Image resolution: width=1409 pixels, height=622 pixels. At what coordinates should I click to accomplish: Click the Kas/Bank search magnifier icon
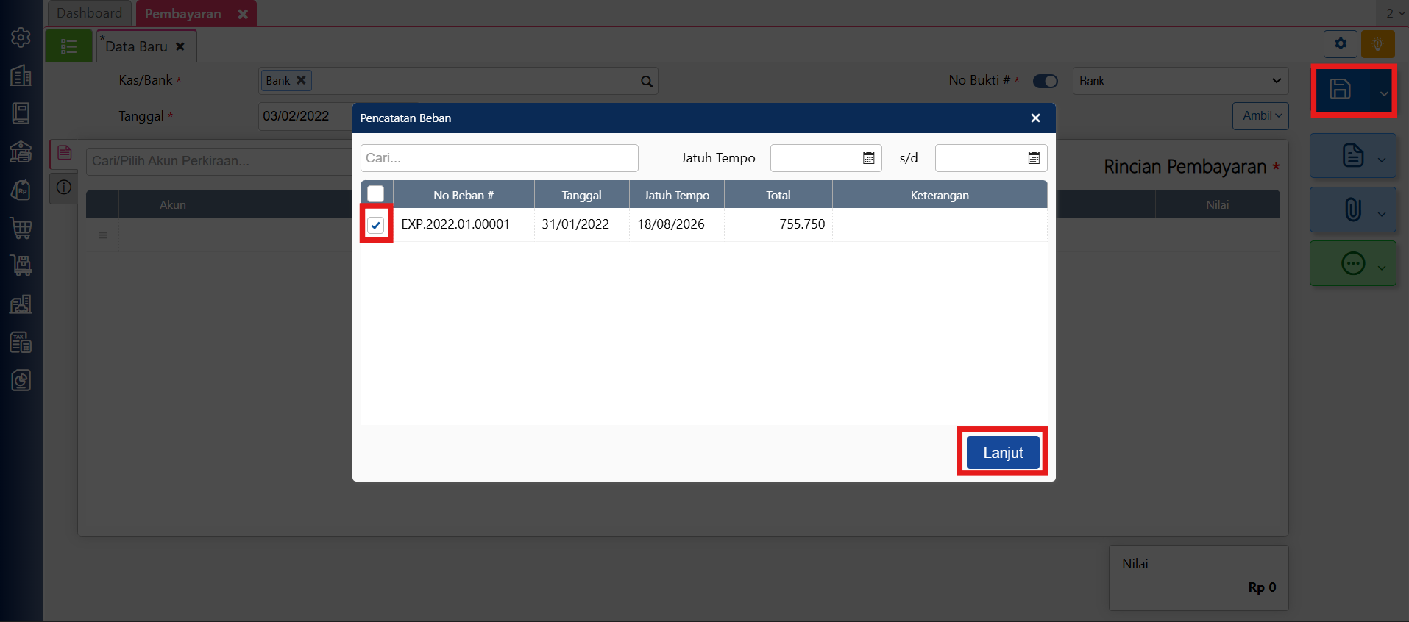click(647, 81)
